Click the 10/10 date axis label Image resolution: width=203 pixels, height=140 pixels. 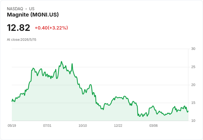[x=83, y=126]
